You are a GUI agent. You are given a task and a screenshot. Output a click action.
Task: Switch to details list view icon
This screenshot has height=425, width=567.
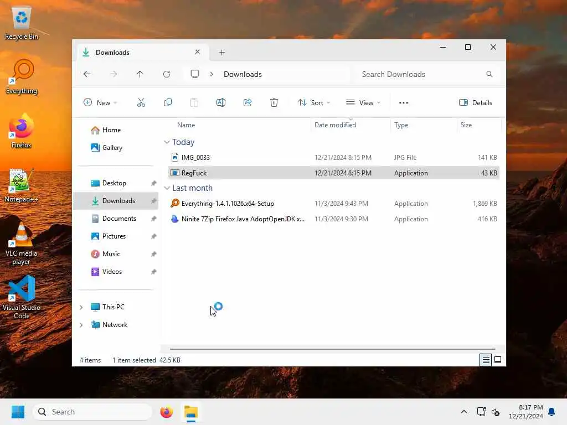click(486, 360)
